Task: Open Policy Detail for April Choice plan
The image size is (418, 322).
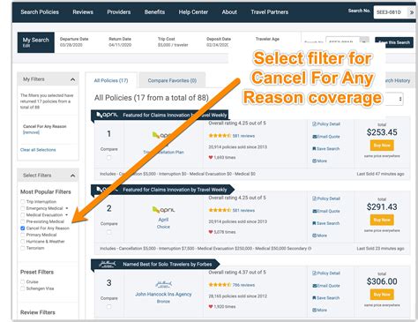Action: [326, 198]
